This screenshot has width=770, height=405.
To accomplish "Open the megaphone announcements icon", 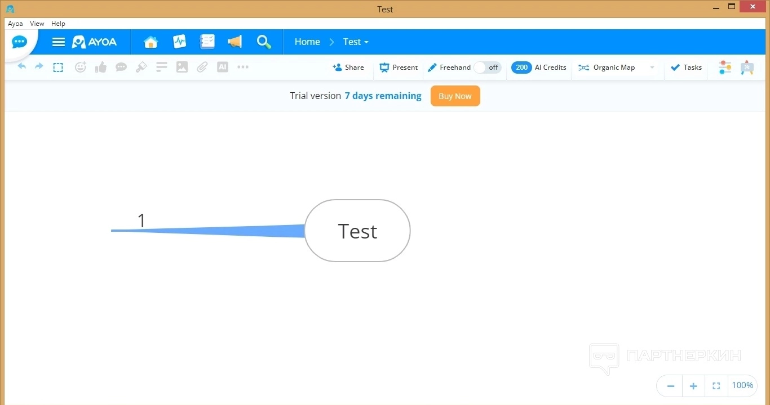I will point(234,42).
